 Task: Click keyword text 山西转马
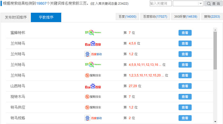point(18,86)
